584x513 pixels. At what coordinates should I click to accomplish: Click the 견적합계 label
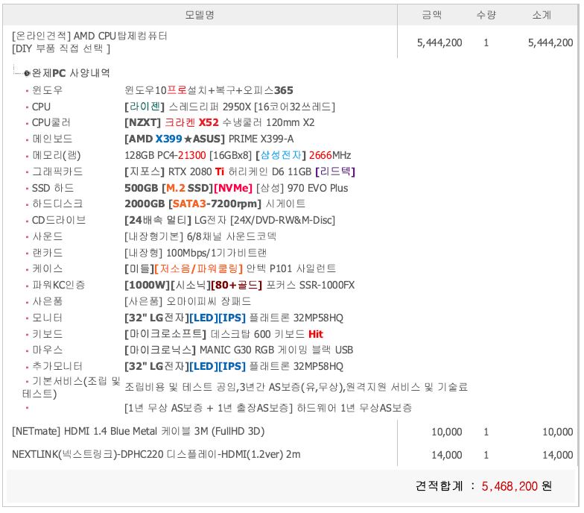[439, 486]
